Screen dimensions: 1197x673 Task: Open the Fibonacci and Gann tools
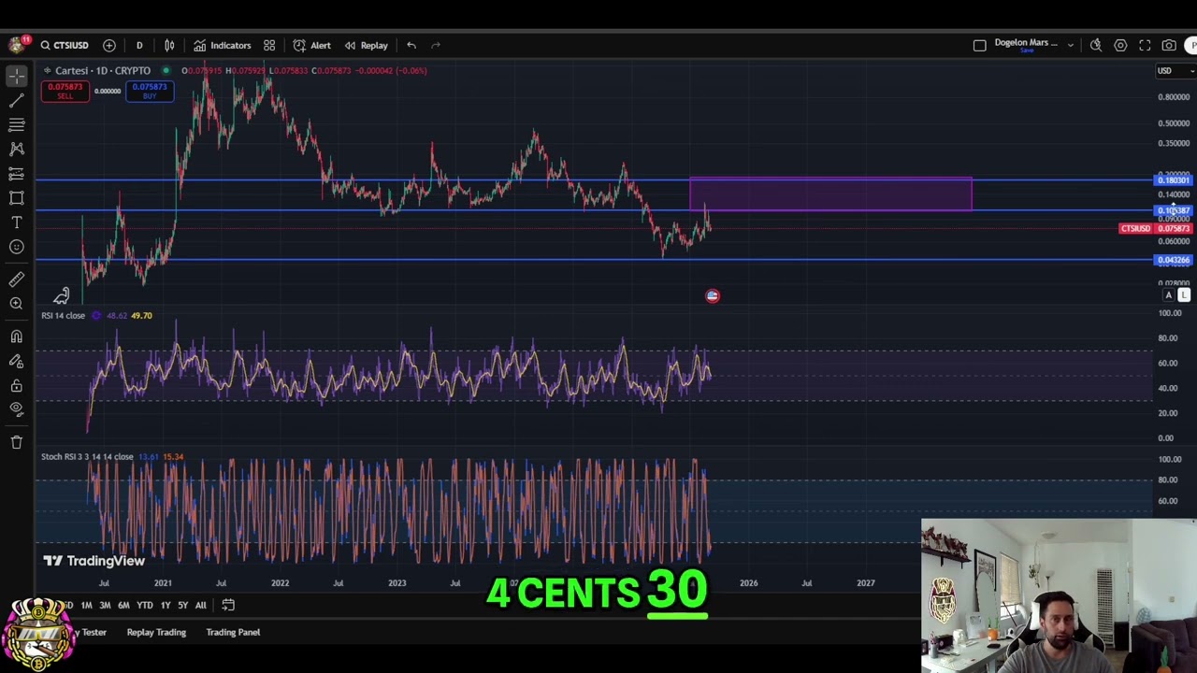tap(17, 124)
